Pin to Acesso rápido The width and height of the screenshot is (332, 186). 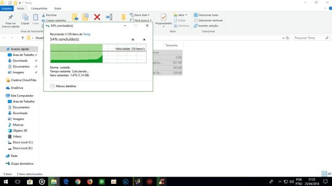coord(10,21)
